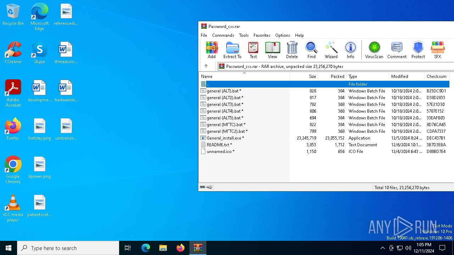Go up one folder level arrow
The height and width of the screenshot is (255, 454).
coord(206,66)
